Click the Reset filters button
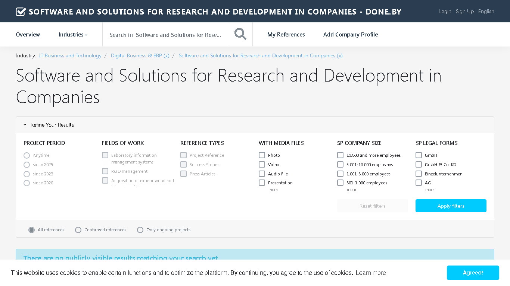This screenshot has width=510, height=286. pyautogui.click(x=373, y=206)
